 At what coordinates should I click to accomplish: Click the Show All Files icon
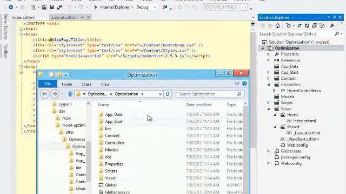tap(322, 26)
